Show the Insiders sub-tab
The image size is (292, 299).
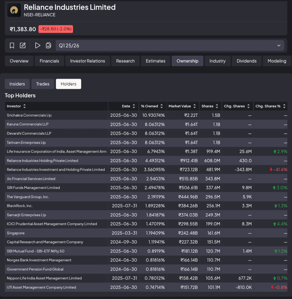click(x=17, y=84)
